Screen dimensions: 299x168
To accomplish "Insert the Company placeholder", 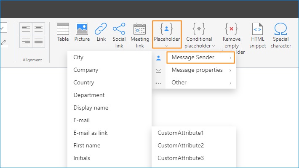I will 85,70.
